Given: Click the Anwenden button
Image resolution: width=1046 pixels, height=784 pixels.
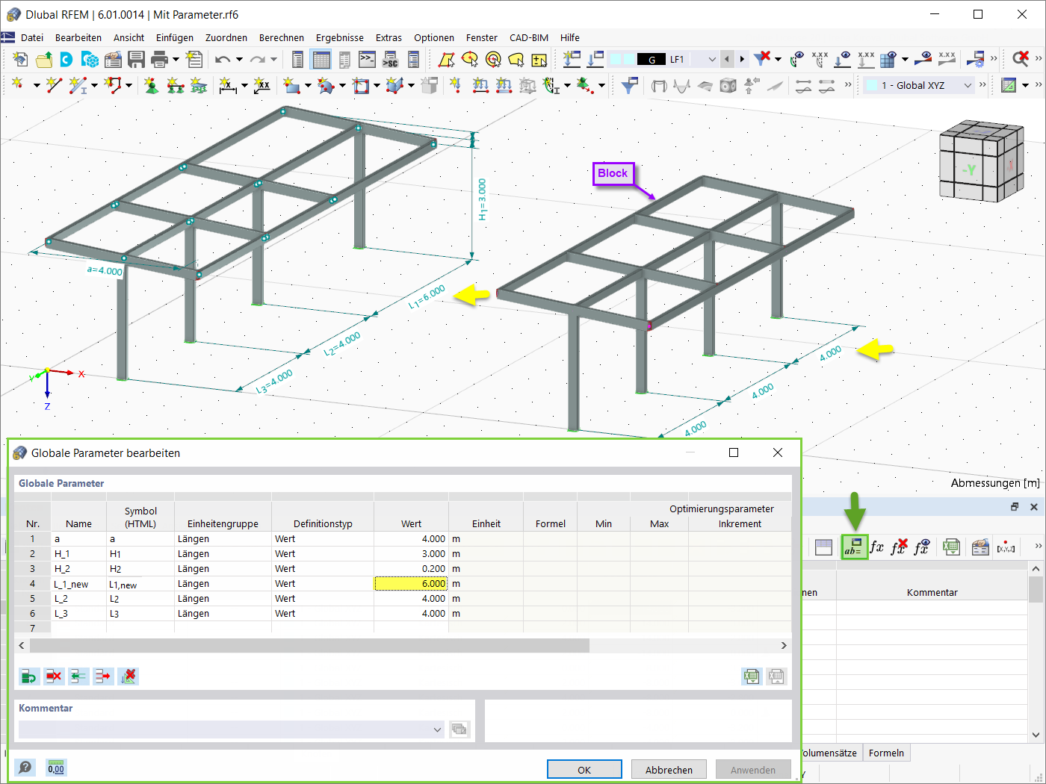Looking at the screenshot, I should pos(753,770).
